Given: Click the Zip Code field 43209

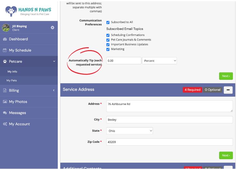Looking at the screenshot, I should point(170,142).
